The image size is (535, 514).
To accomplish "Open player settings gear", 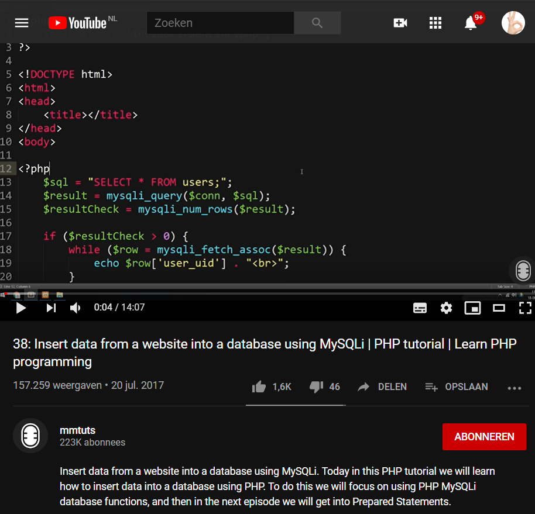I will coord(446,308).
